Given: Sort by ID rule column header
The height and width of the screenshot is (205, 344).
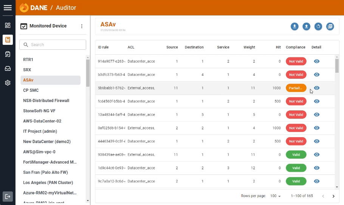Looking at the screenshot, I should [103, 47].
